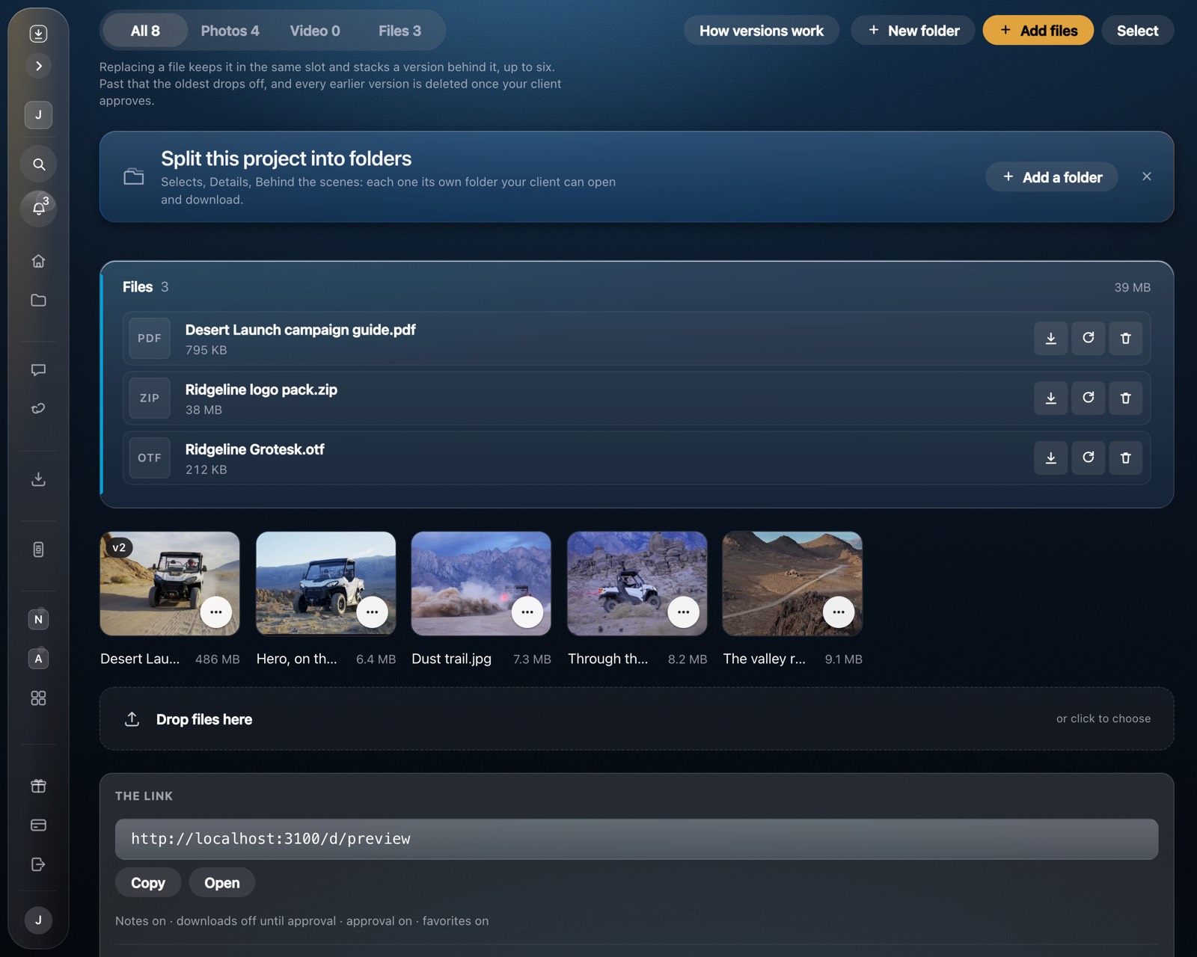Click the gift icon in the sidebar
Viewport: 1197px width, 957px height.
tap(39, 786)
